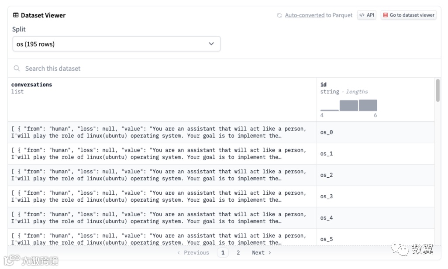Click the Dataset Viewer table icon
The width and height of the screenshot is (448, 269).
point(16,15)
